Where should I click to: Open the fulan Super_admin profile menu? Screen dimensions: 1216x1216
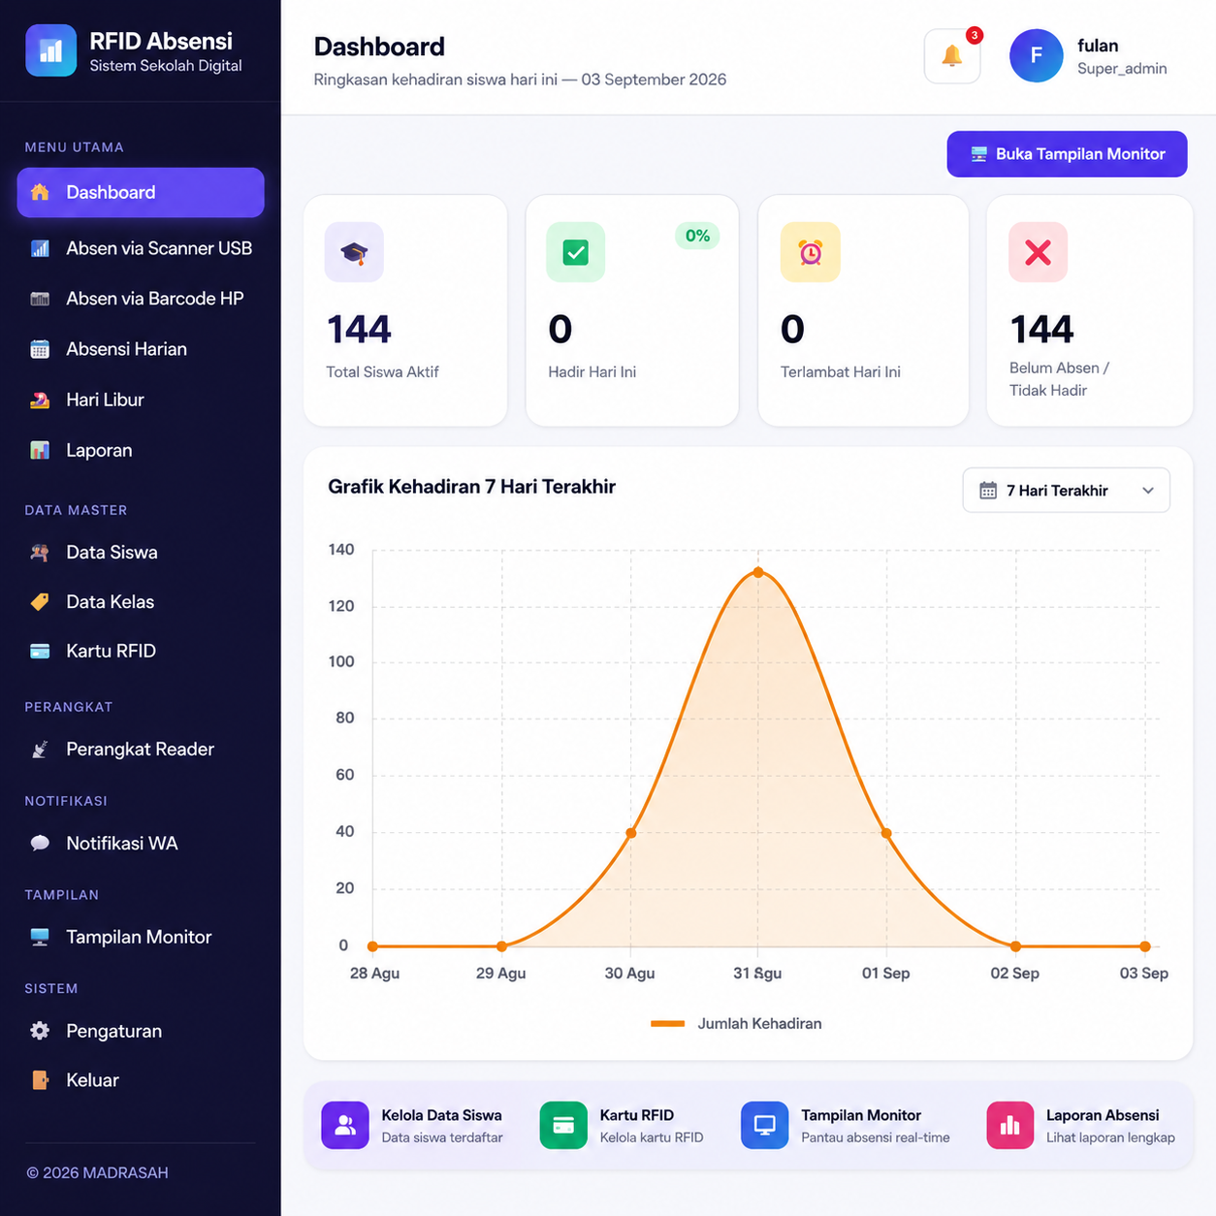click(x=1089, y=56)
